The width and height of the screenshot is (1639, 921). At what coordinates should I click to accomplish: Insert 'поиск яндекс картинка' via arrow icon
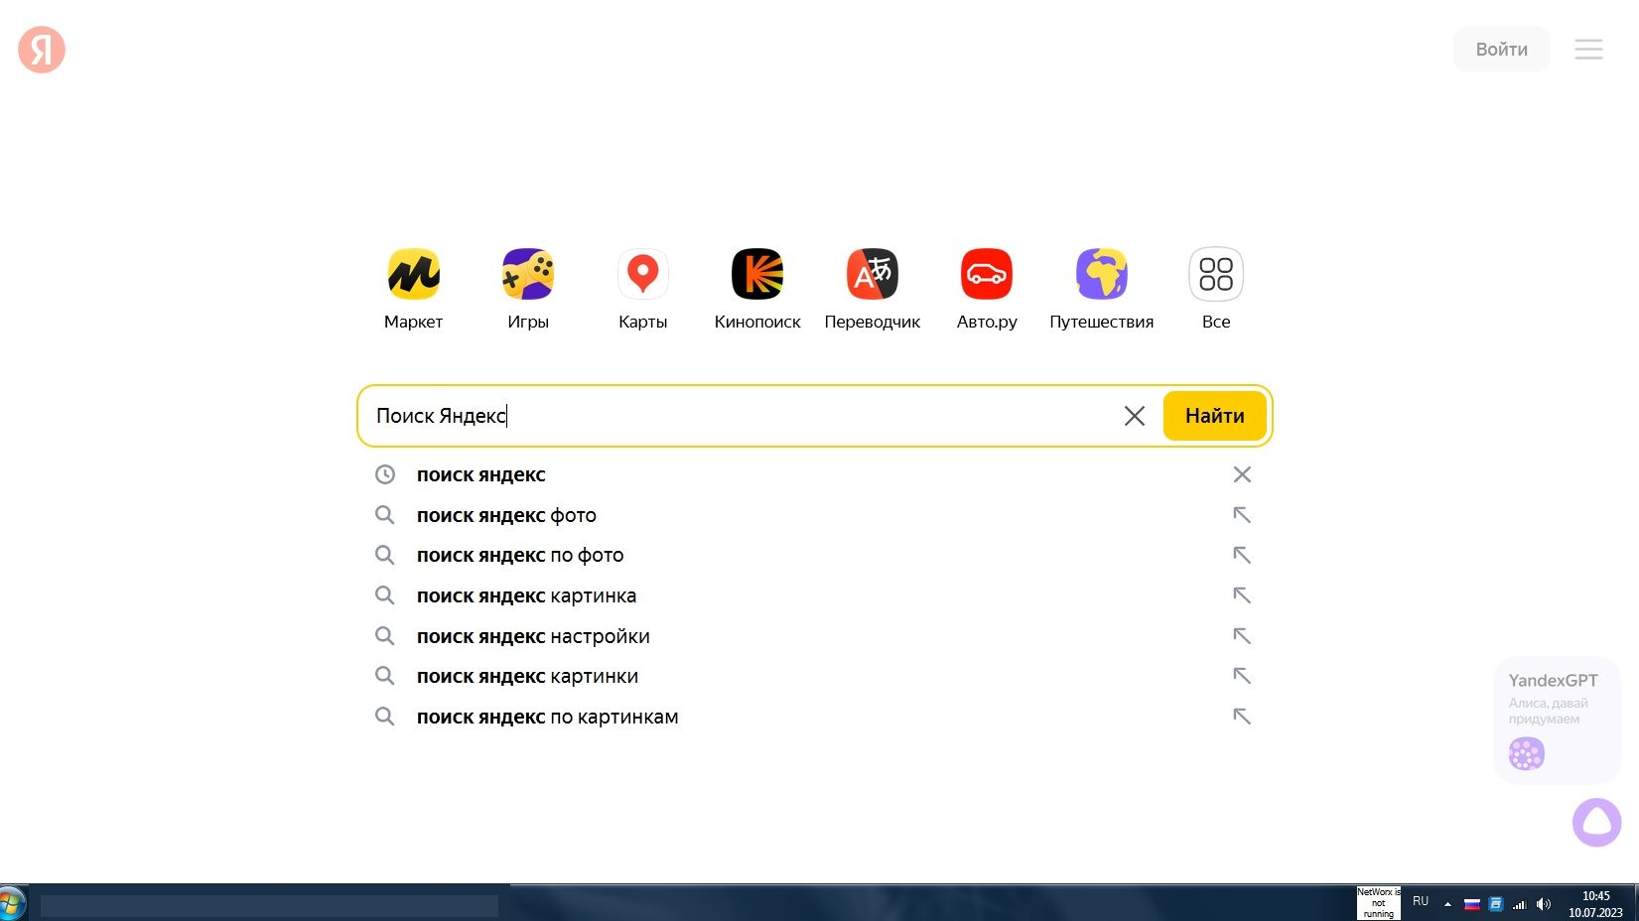click(x=1242, y=595)
